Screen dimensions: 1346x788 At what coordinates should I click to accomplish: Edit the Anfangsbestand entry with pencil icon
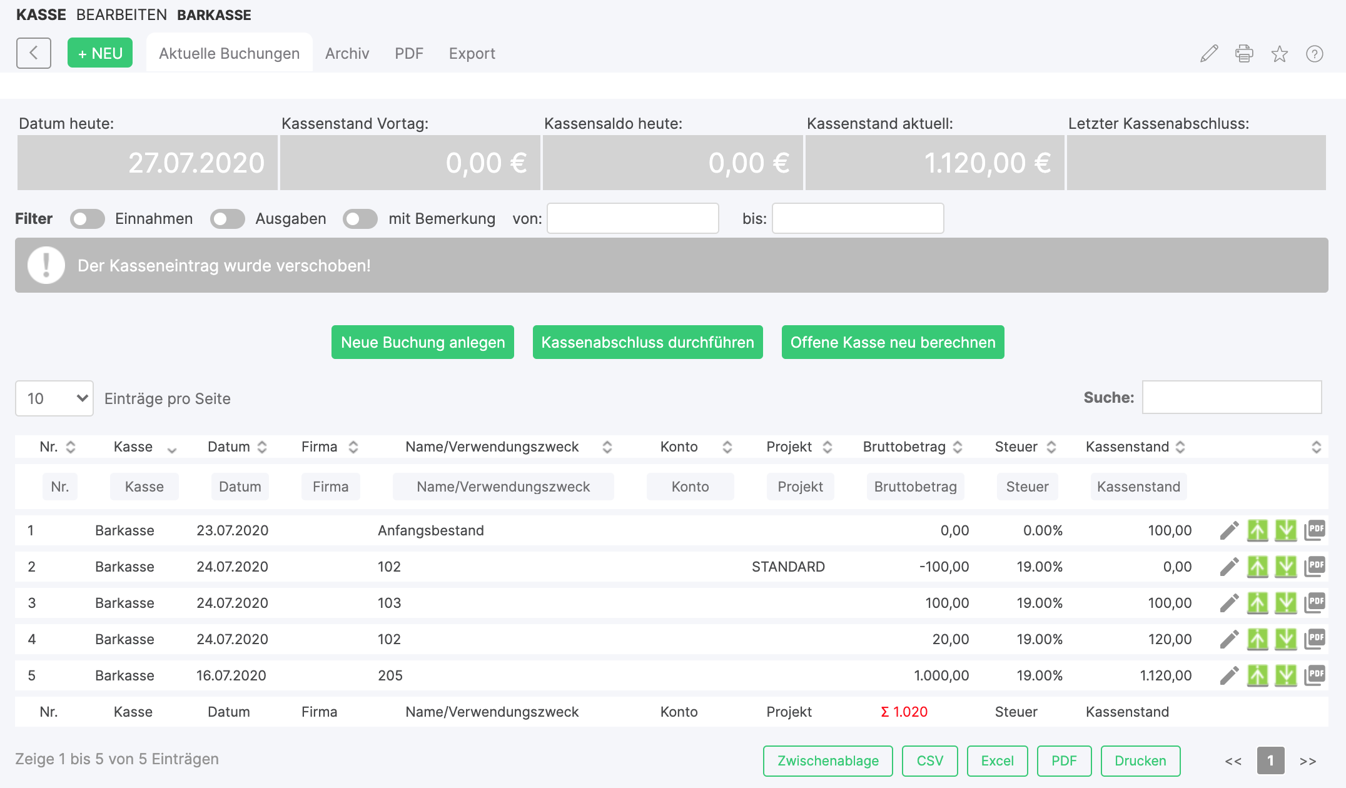pos(1229,530)
